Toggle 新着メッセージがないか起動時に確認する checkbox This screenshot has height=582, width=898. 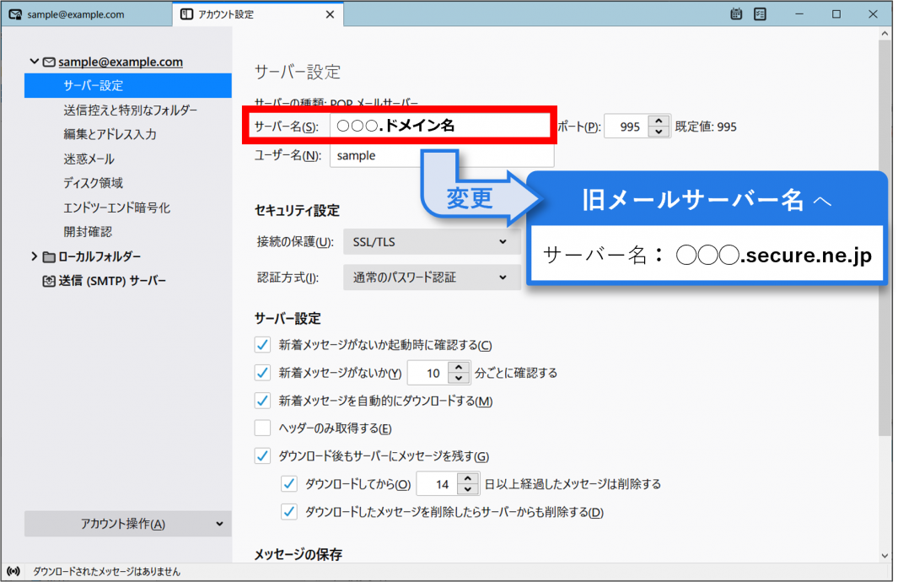(263, 344)
